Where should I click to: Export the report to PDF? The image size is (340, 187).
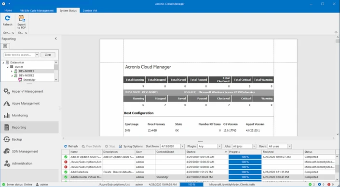[x=22, y=22]
